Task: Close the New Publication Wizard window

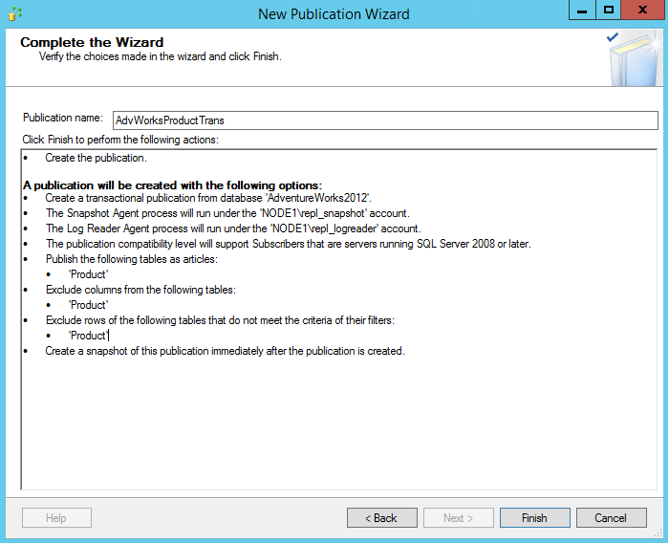Action: point(642,11)
